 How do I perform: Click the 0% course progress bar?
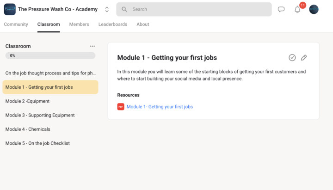click(x=50, y=55)
